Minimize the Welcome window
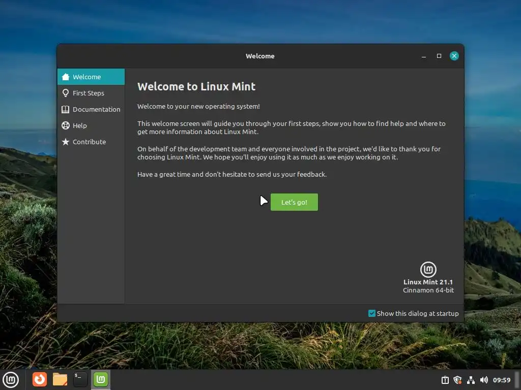 (x=424, y=56)
